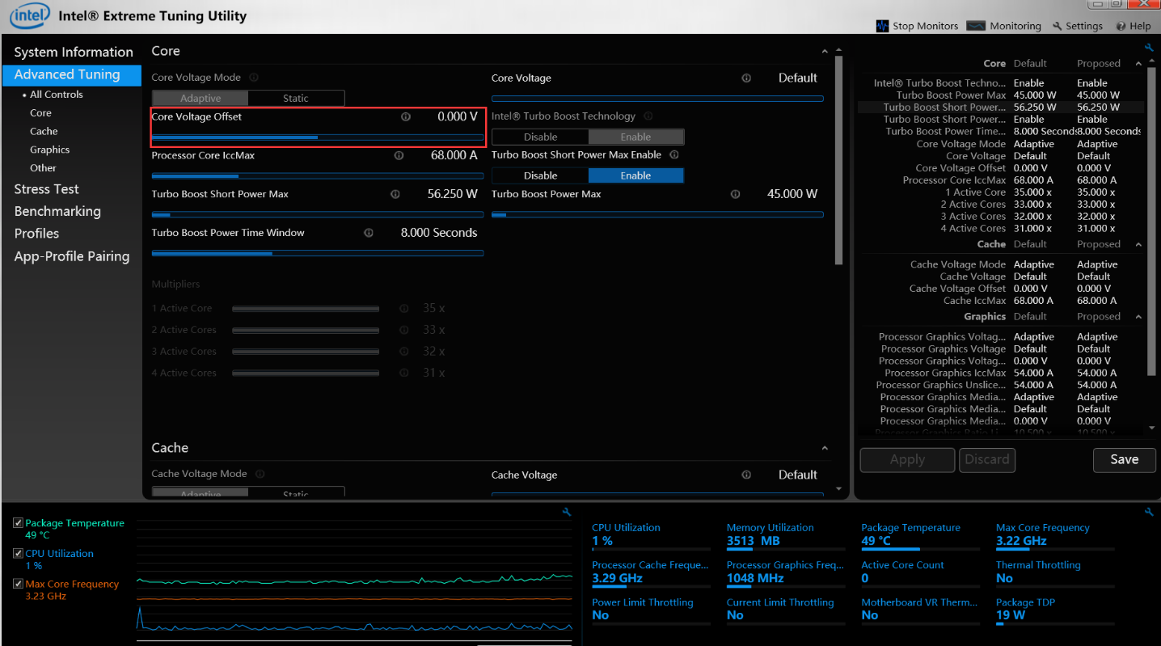Click the wrench icon above the monitoring graph
Screen dimensions: 1161x646
click(x=567, y=512)
